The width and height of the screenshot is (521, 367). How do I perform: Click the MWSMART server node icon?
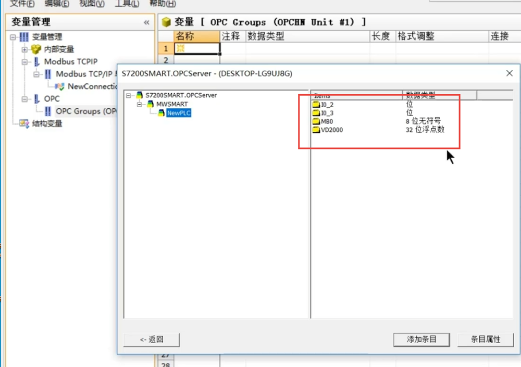151,104
